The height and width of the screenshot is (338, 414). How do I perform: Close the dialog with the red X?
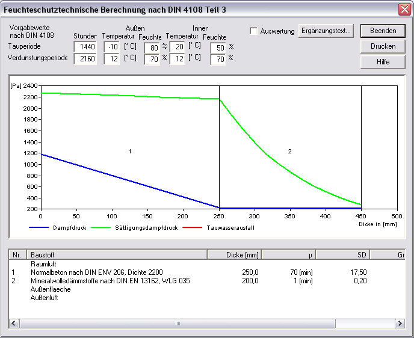tap(404, 9)
